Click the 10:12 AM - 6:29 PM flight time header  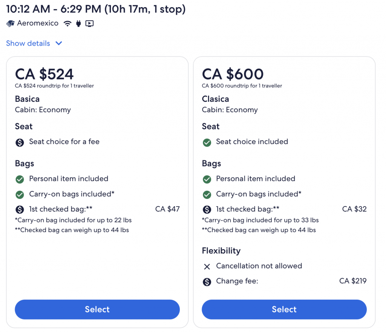[96, 9]
